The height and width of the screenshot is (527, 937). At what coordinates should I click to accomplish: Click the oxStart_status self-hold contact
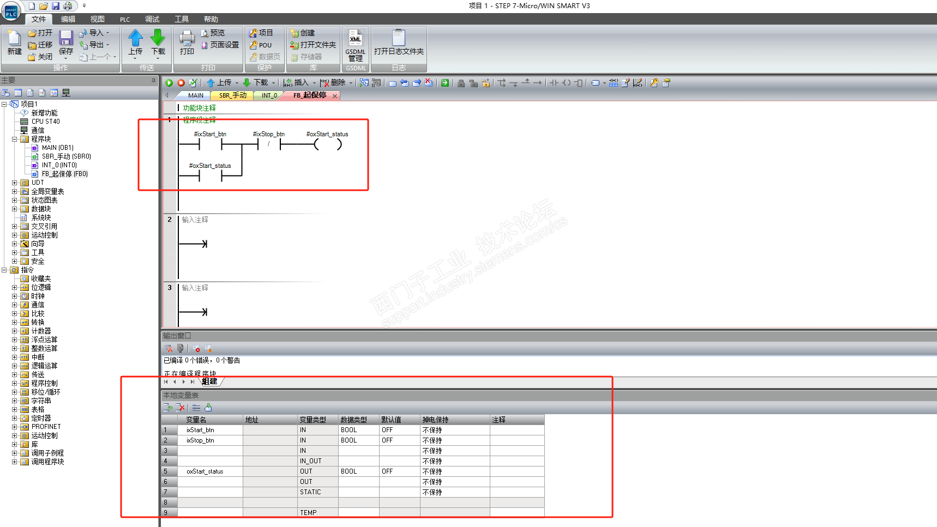pyautogui.click(x=211, y=176)
